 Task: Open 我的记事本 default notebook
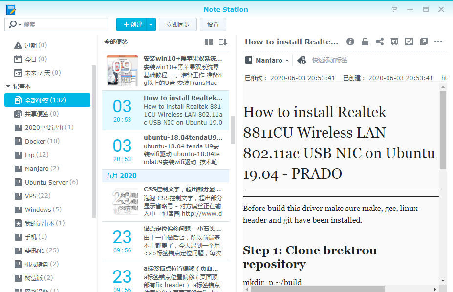(47, 223)
